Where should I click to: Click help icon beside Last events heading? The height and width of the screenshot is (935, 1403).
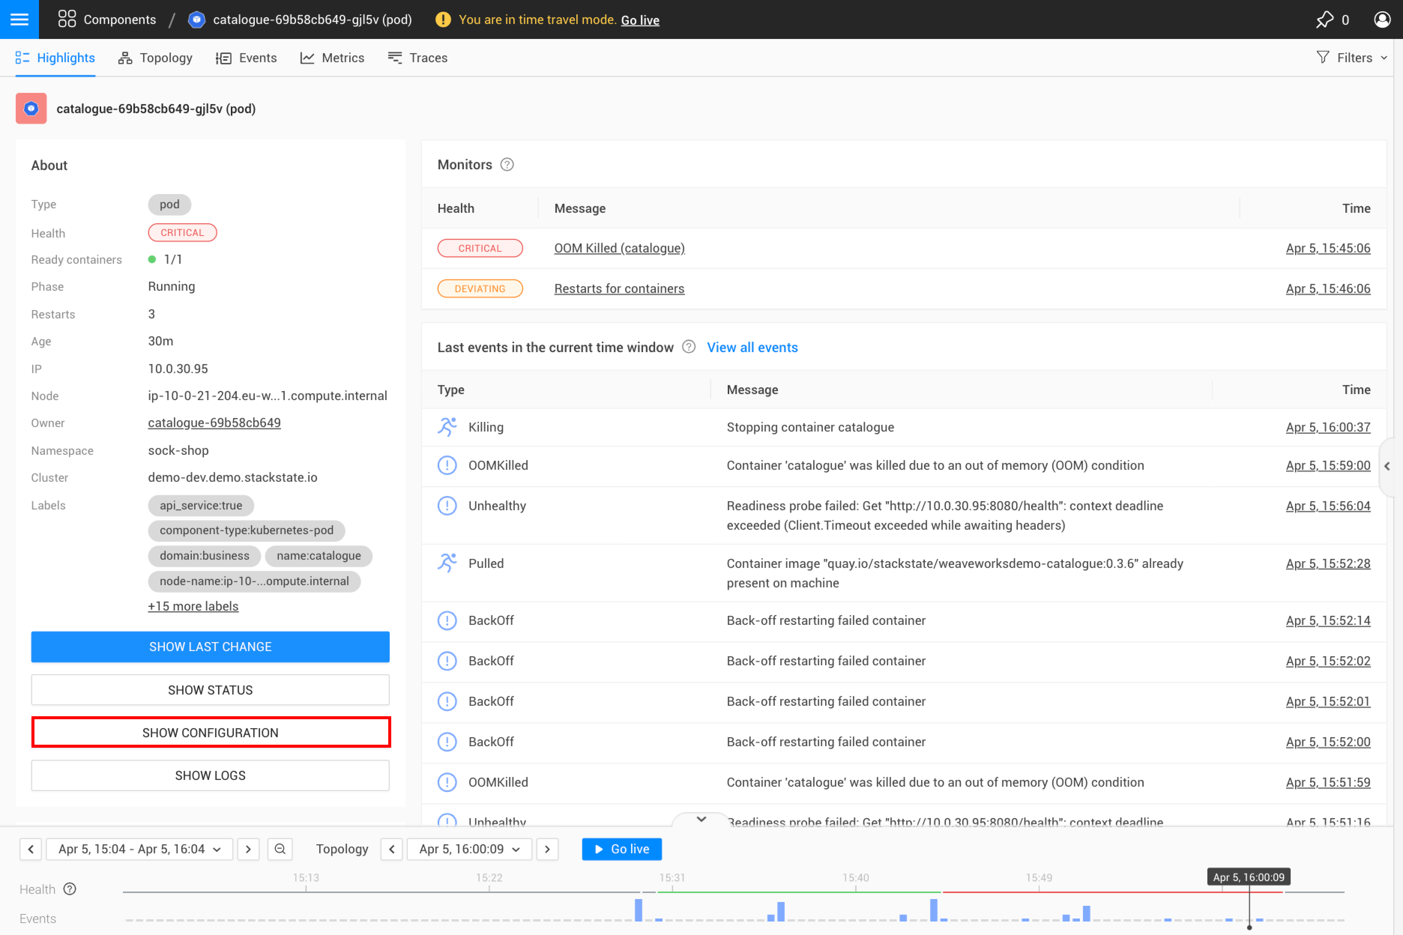688,347
